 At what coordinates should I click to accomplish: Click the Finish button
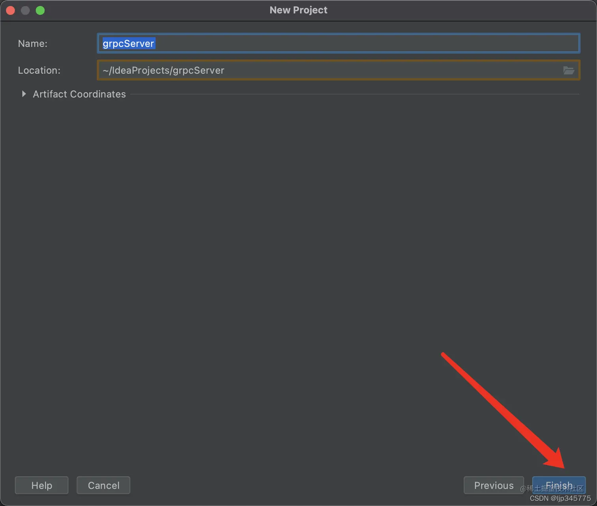(x=559, y=485)
